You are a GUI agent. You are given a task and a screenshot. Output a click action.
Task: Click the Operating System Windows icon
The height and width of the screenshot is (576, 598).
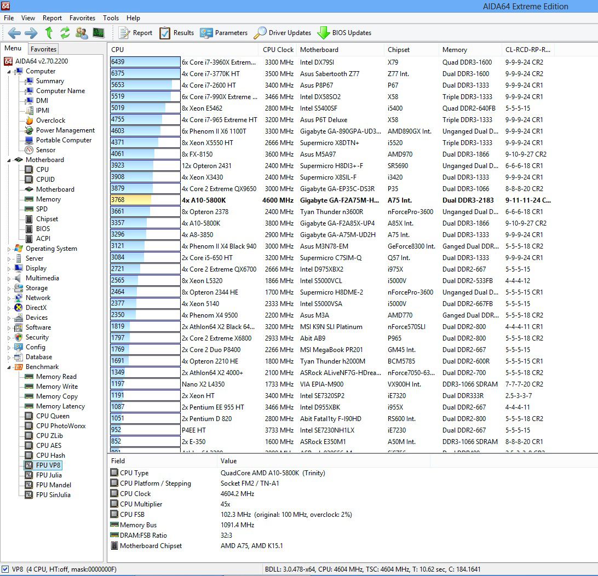click(x=18, y=249)
